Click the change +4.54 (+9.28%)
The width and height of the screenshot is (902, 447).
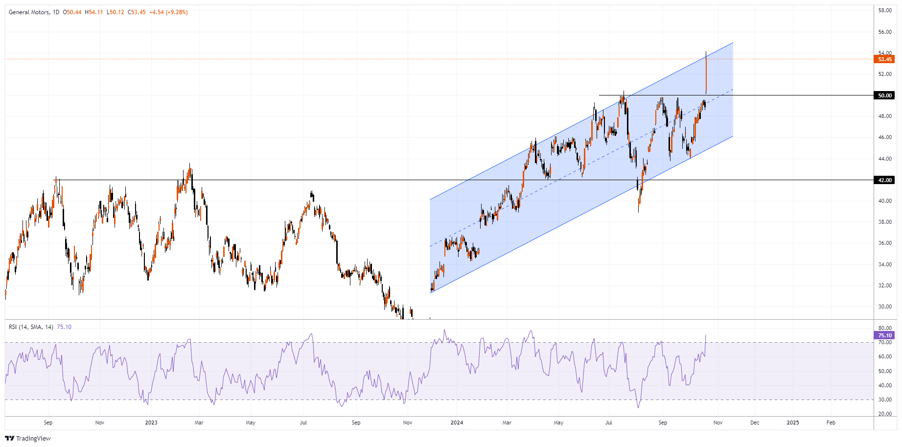click(x=168, y=12)
